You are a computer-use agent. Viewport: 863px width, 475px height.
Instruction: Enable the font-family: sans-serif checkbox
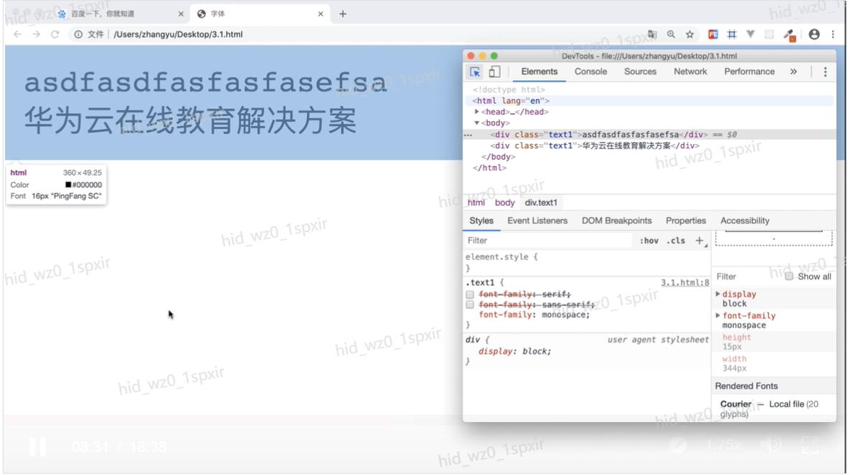pyautogui.click(x=470, y=304)
